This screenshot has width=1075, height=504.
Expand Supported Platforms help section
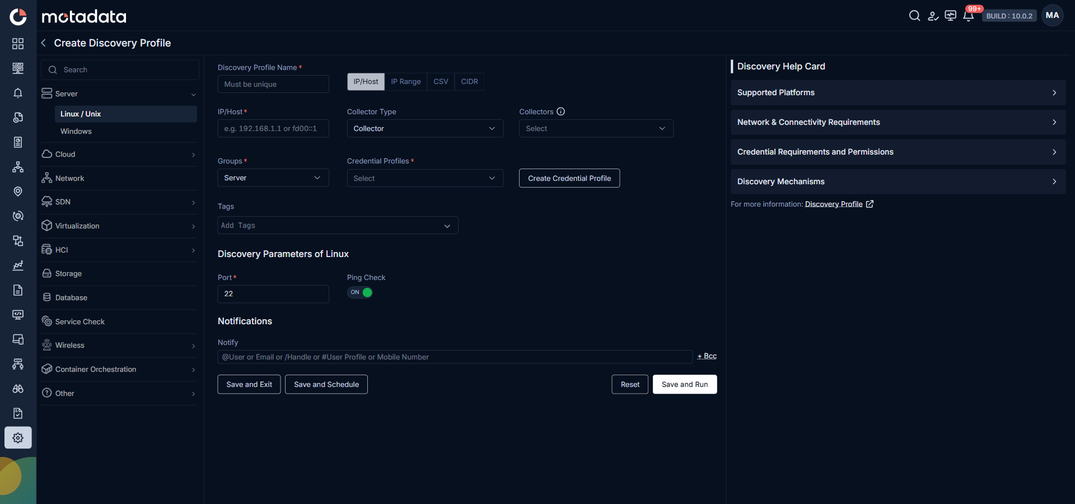(898, 92)
